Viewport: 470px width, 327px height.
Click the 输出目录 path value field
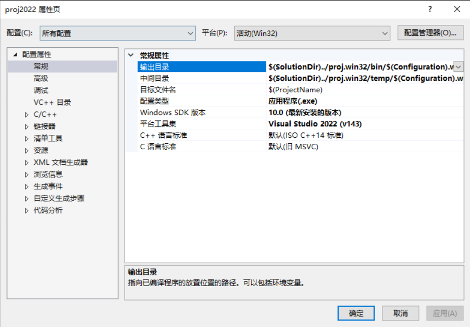click(x=360, y=67)
